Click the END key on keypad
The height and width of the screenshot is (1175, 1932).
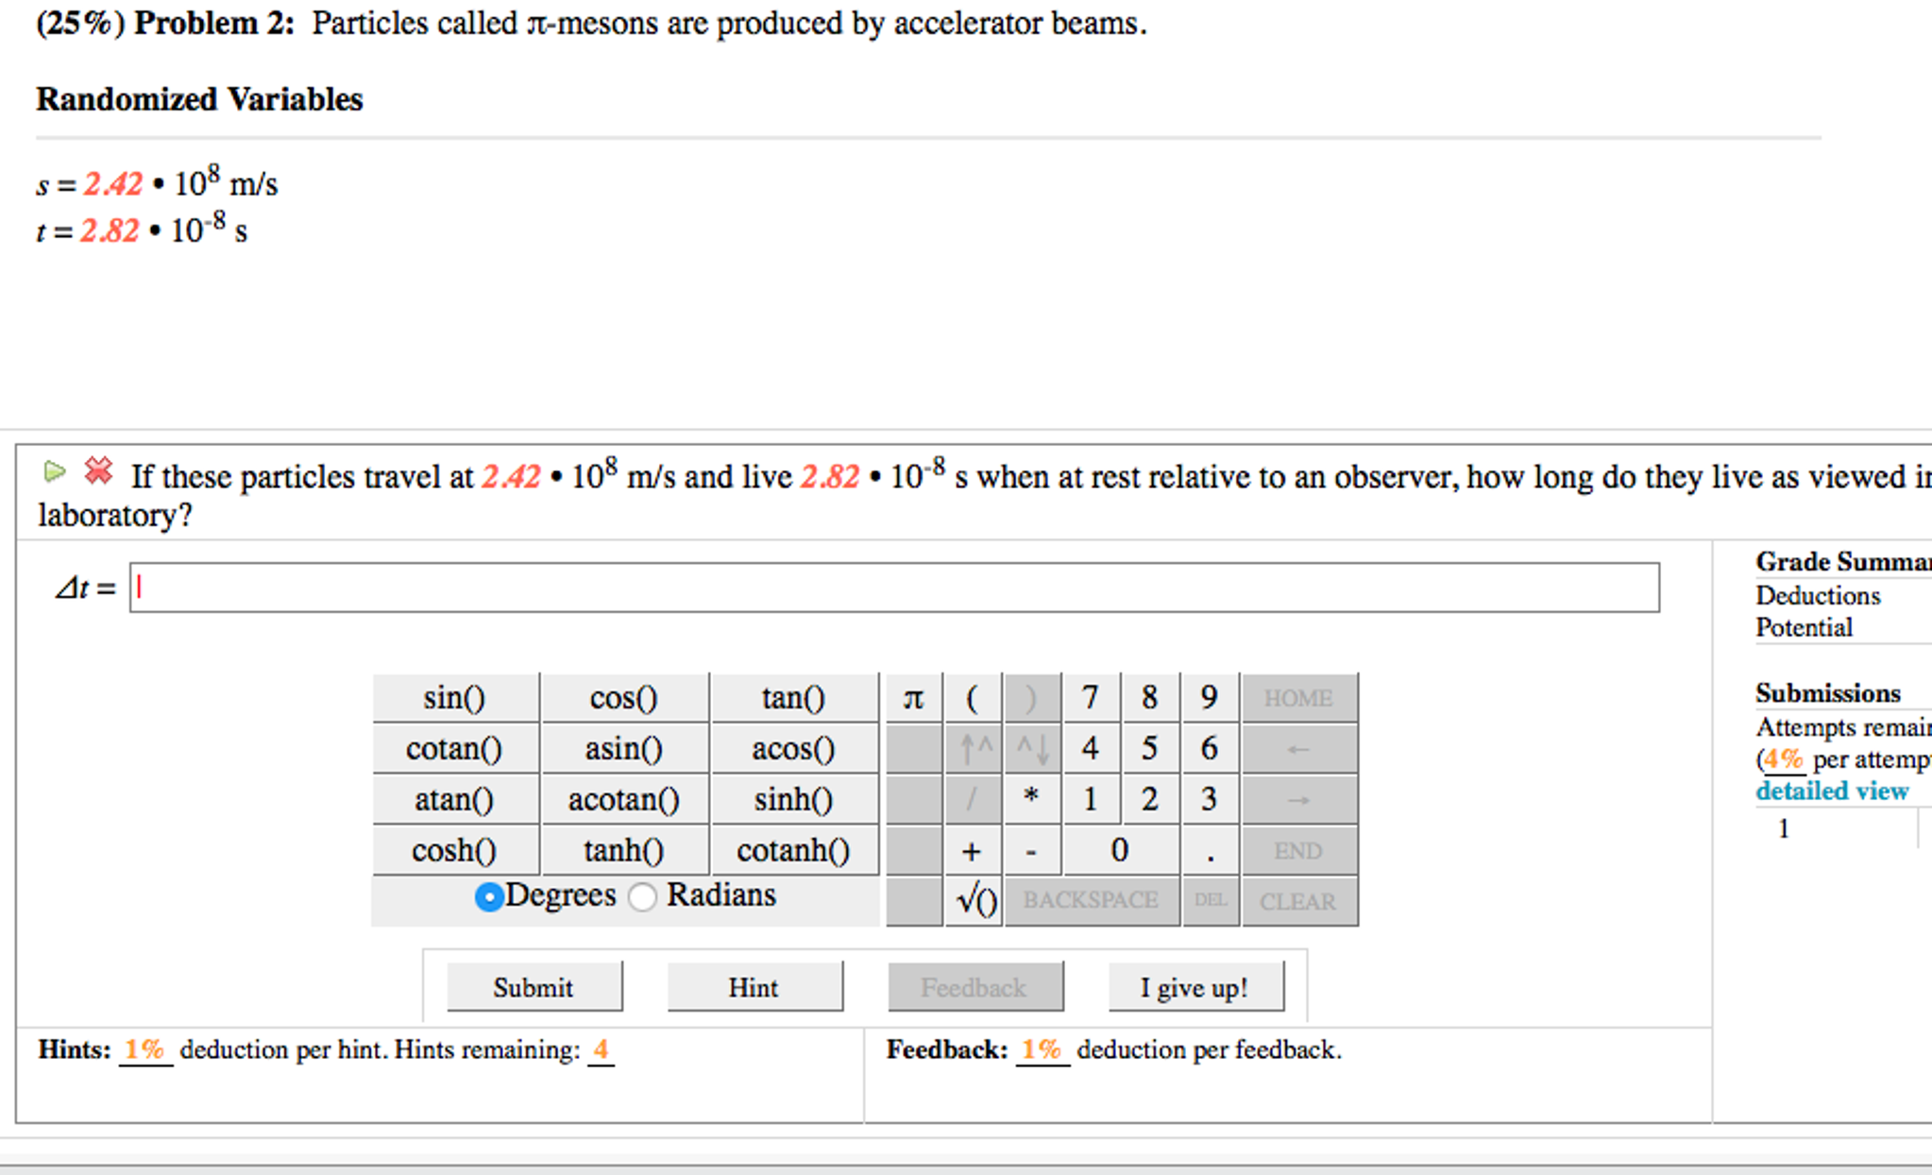1299,851
